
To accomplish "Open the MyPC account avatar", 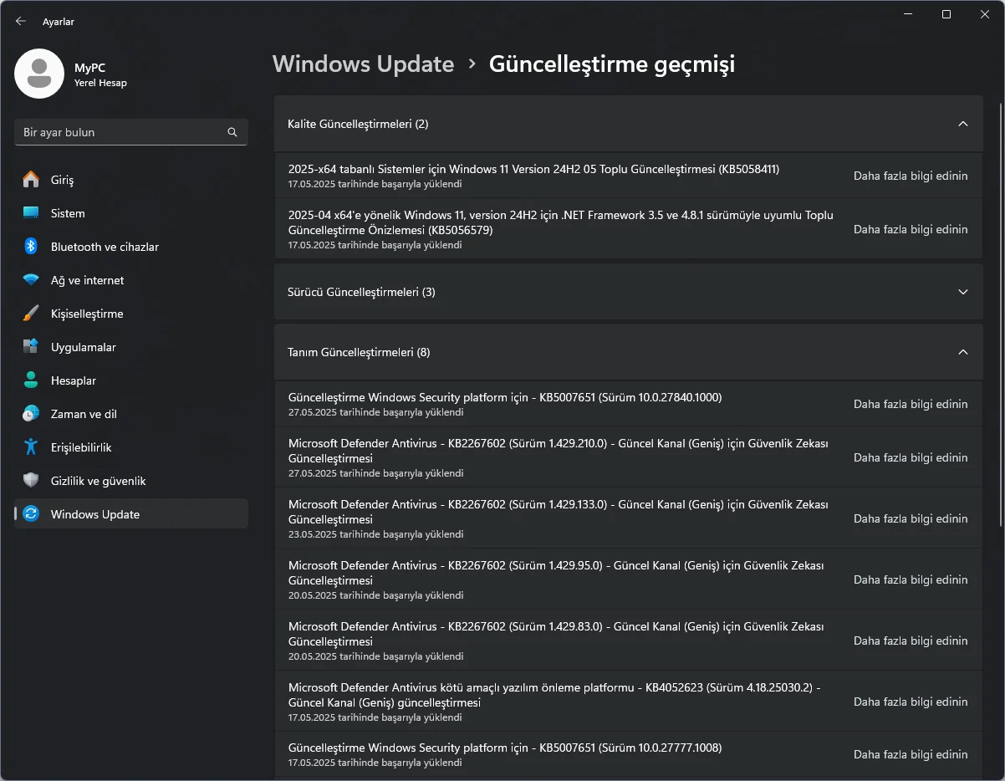I will coord(39,74).
